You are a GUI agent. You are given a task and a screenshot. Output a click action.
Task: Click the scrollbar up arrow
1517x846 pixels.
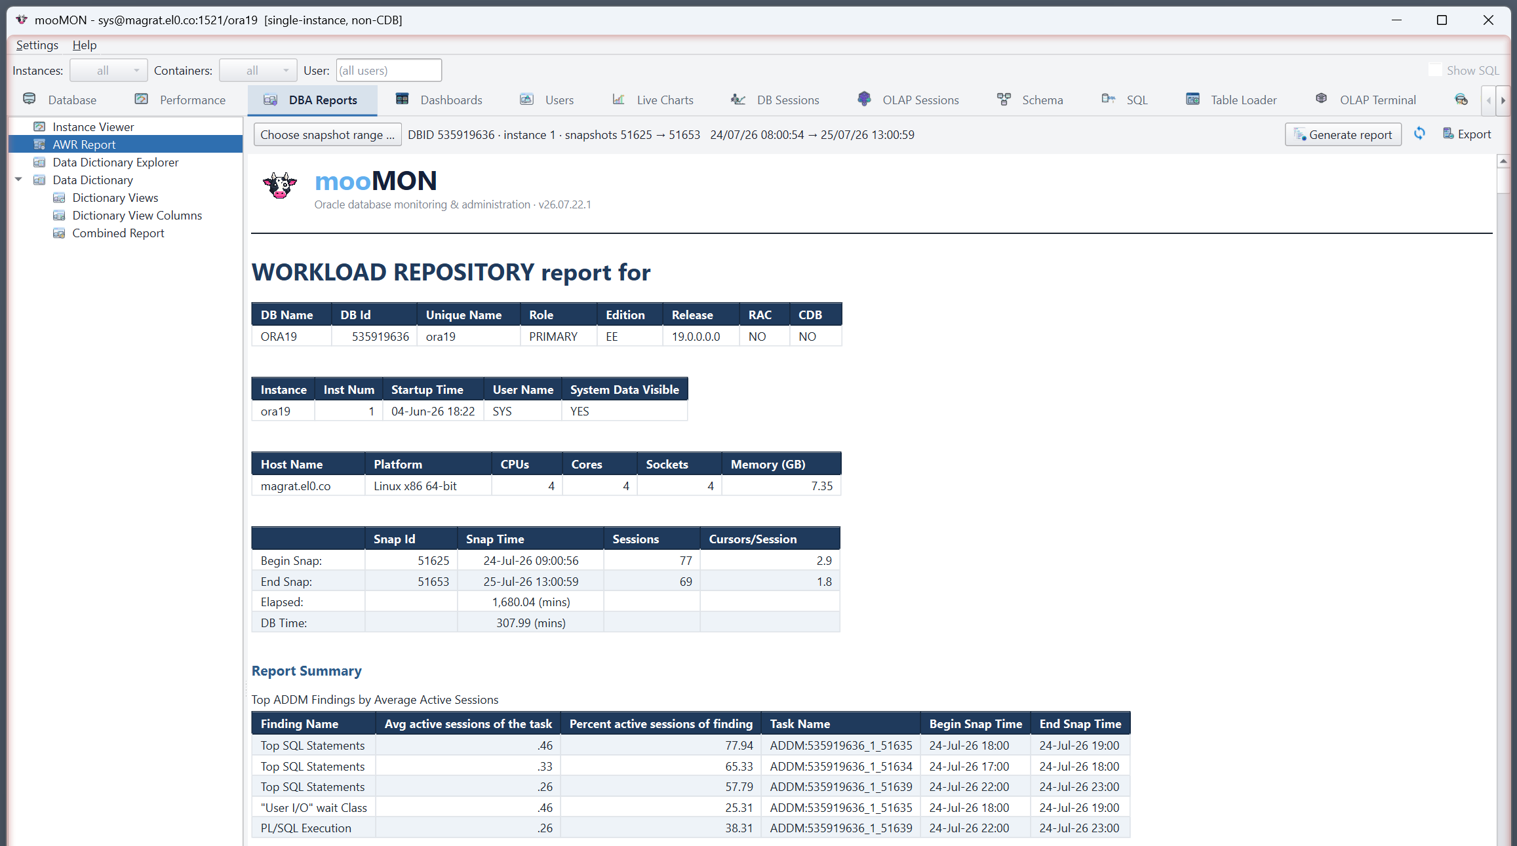[1504, 161]
